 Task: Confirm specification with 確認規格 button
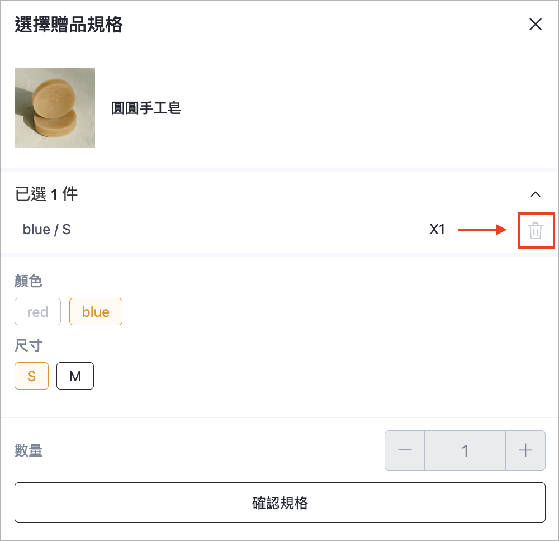coord(280,502)
